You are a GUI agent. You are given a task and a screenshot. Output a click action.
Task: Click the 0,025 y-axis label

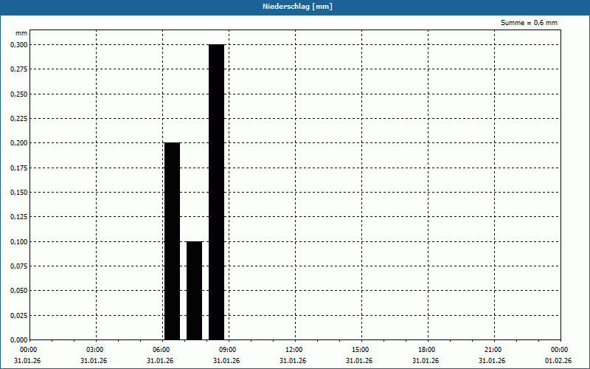[19, 316]
